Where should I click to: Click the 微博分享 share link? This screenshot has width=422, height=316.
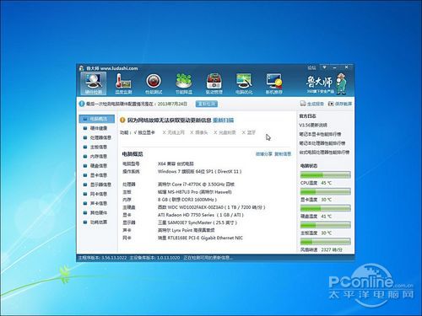pos(264,154)
